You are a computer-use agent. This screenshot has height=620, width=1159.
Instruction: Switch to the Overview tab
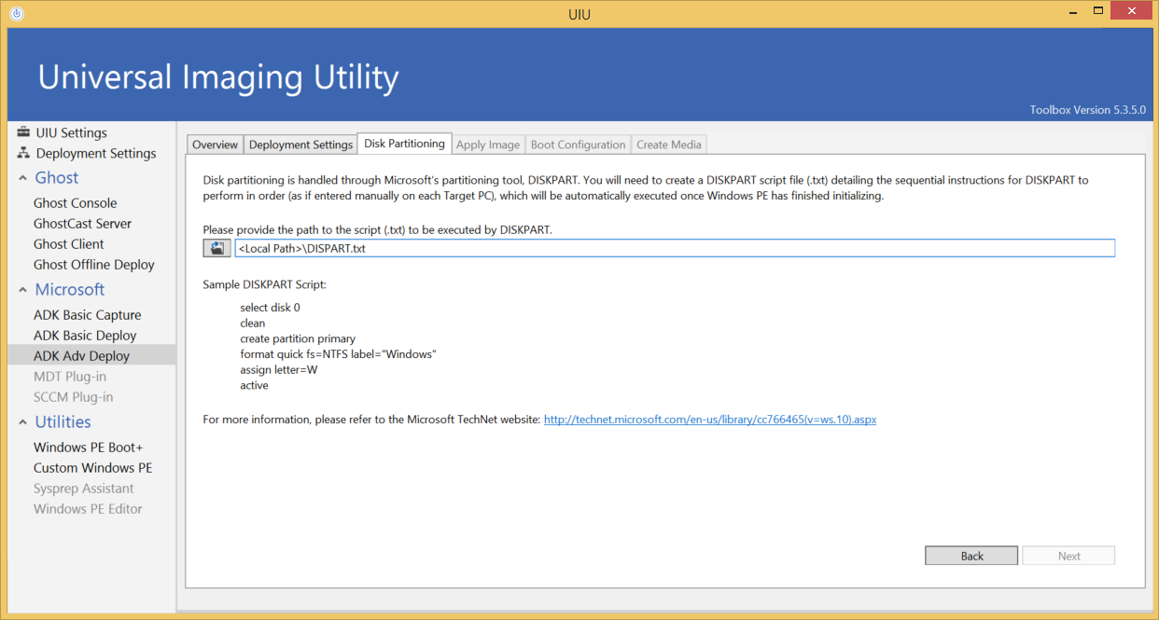coord(216,145)
